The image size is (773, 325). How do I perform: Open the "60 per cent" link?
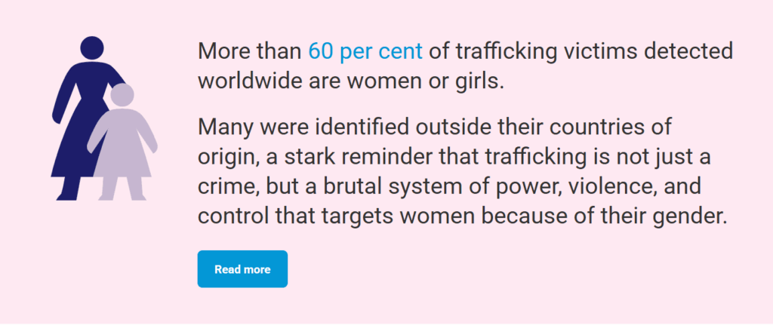(x=365, y=52)
